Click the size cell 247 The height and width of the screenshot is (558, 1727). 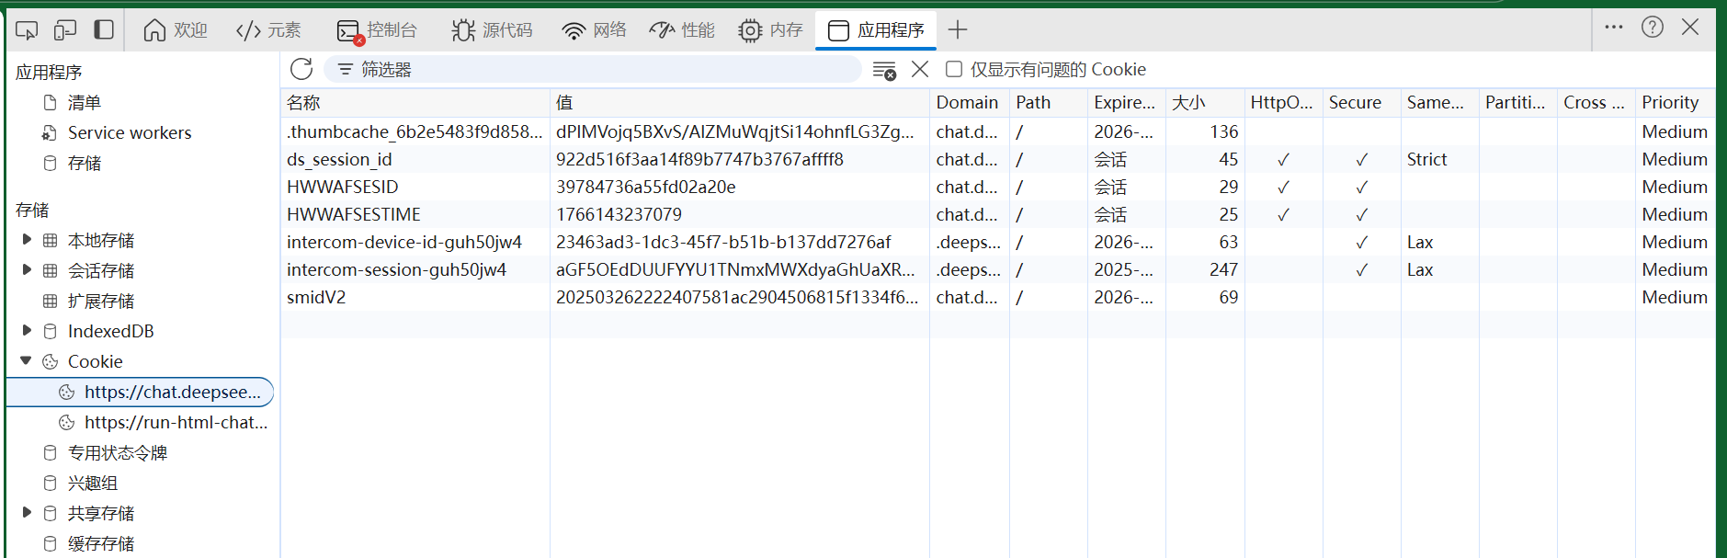[1223, 269]
